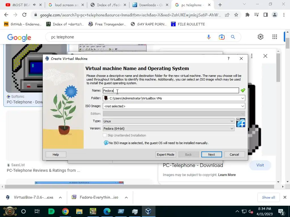Viewport: 290px width, 217px height.
Task: Click the page horizontal scrollbar
Action: (139, 187)
